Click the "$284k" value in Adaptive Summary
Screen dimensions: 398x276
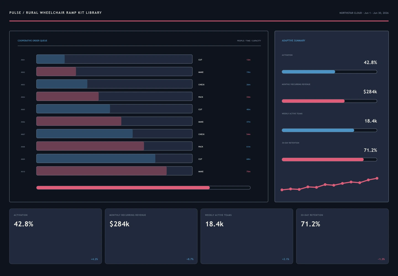pos(370,92)
